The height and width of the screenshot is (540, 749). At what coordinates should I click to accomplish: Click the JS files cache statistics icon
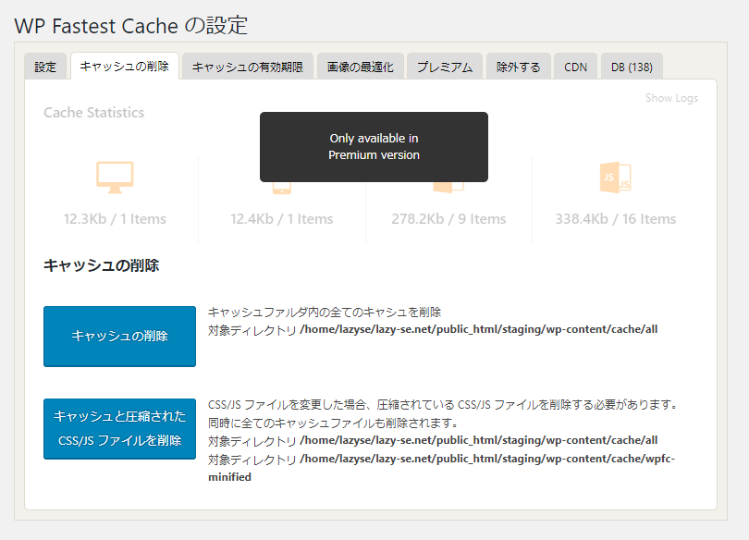click(615, 178)
